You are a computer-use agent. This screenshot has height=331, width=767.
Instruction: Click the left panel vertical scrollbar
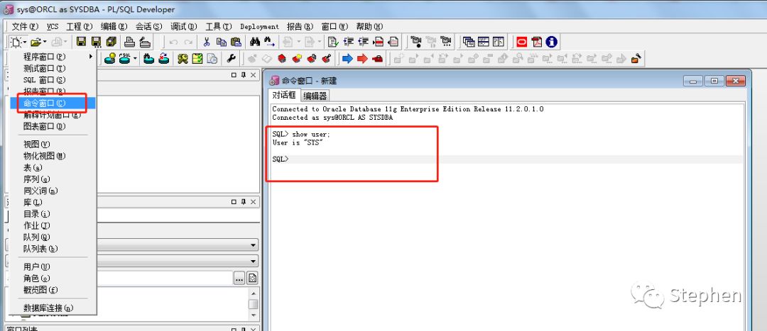[x=253, y=303]
